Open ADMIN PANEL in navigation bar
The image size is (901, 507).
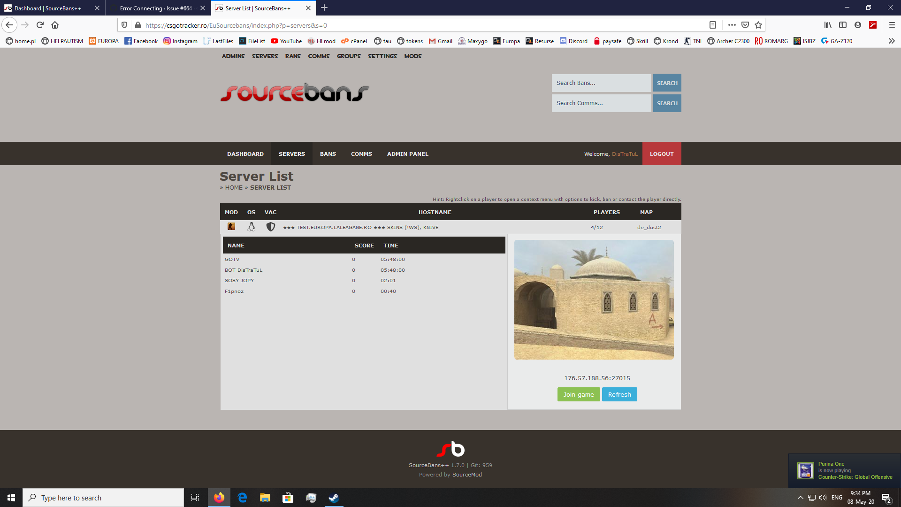click(407, 154)
